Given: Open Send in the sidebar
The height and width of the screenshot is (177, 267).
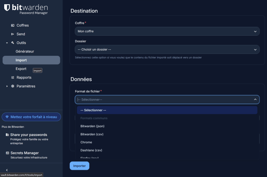Looking at the screenshot, I should [21, 34].
